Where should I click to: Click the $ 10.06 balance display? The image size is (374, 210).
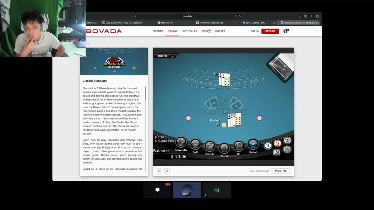click(x=179, y=157)
